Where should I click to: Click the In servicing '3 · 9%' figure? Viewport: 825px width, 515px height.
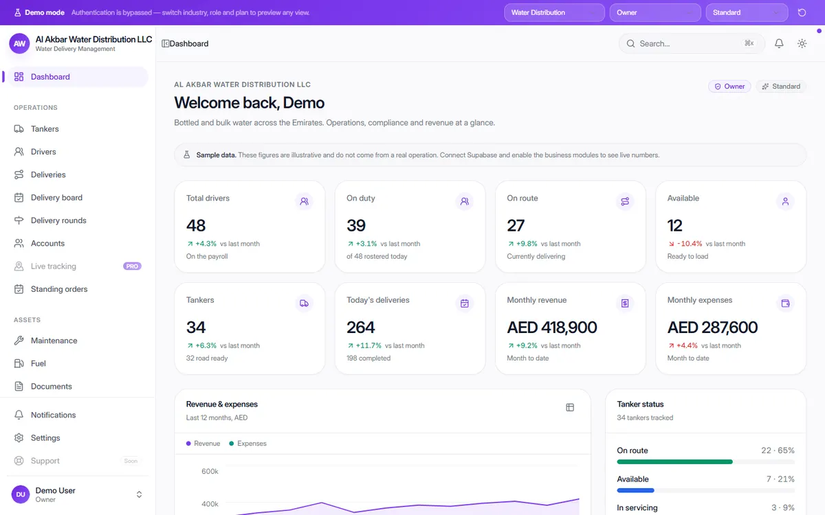click(x=782, y=508)
